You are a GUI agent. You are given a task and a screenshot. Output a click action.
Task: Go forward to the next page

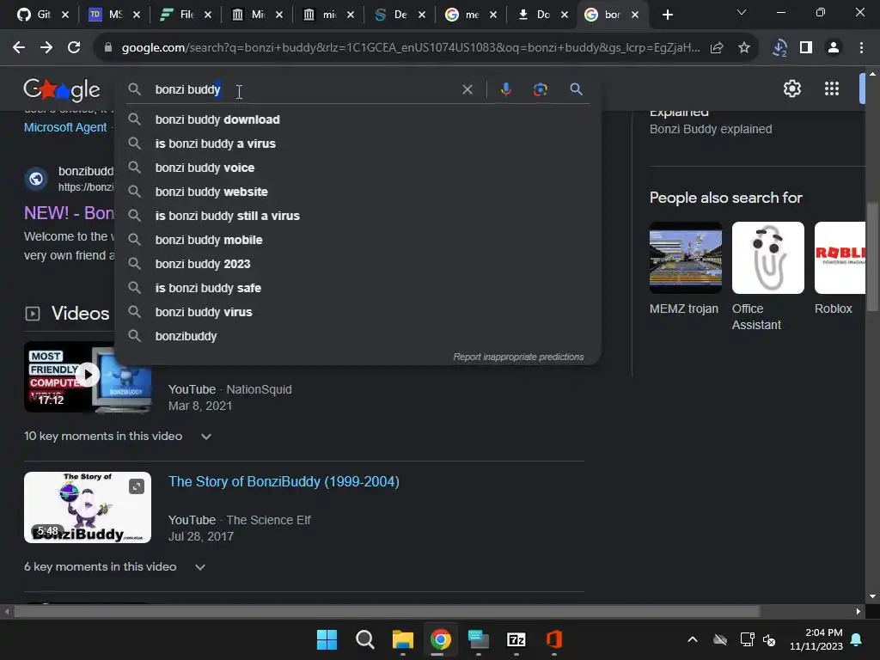pyautogui.click(x=46, y=48)
